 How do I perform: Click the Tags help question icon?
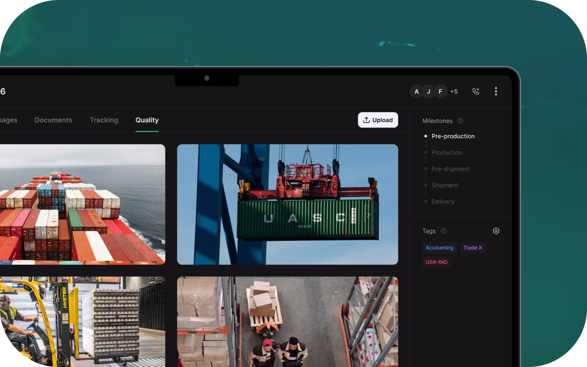coord(443,231)
